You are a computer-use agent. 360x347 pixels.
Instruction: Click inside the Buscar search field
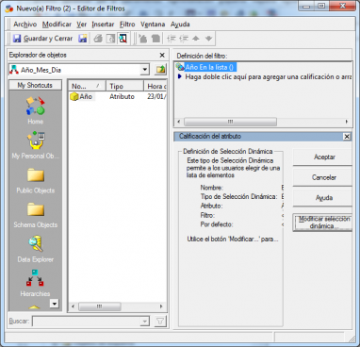(87, 321)
